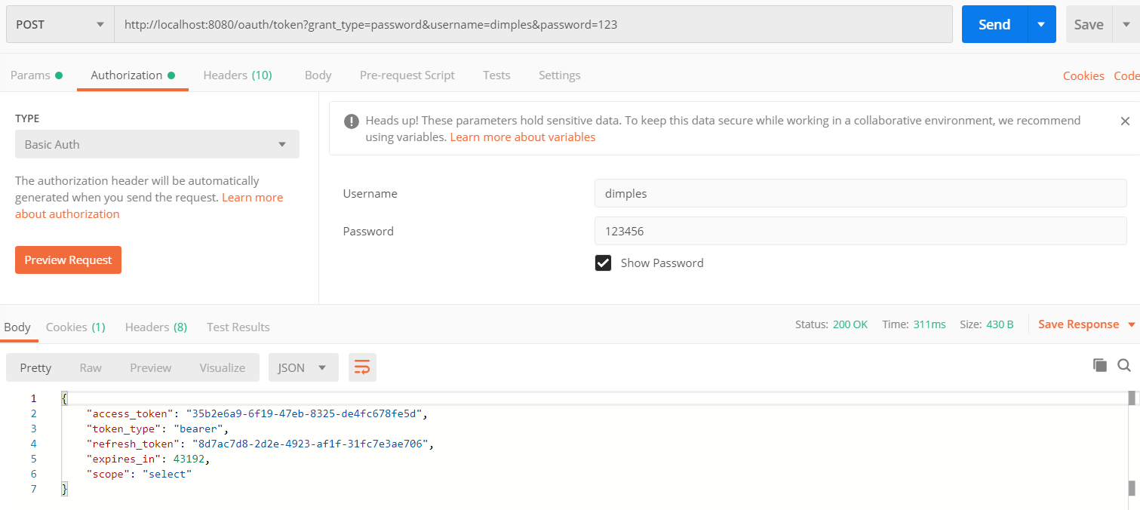Click the wrap lines icon in response toolbar
The height and width of the screenshot is (510, 1140).
tap(362, 367)
